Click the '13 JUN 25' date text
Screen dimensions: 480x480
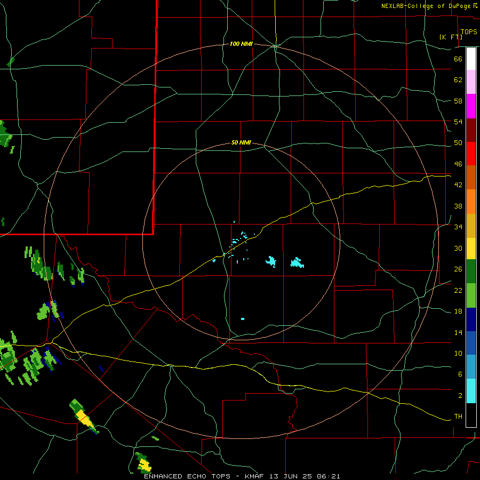pos(292,476)
